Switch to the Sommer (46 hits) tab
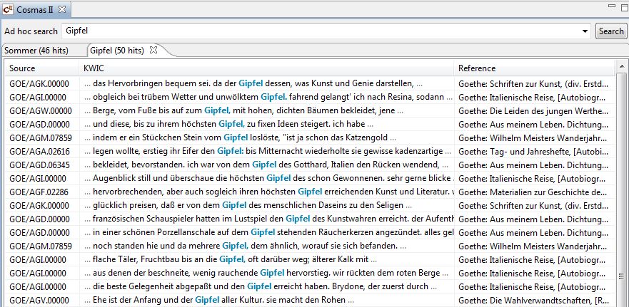This screenshot has height=307, width=629. click(x=37, y=51)
